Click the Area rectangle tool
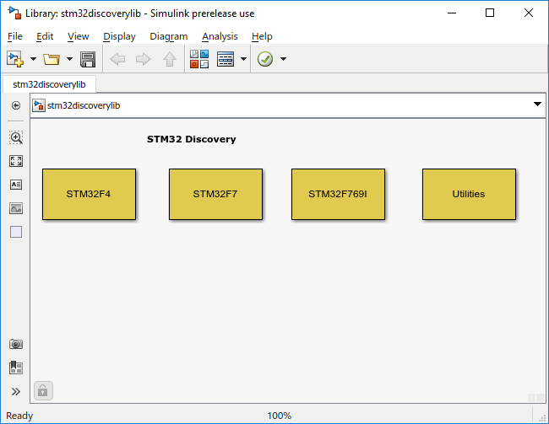This screenshot has height=424, width=549. tap(16, 232)
